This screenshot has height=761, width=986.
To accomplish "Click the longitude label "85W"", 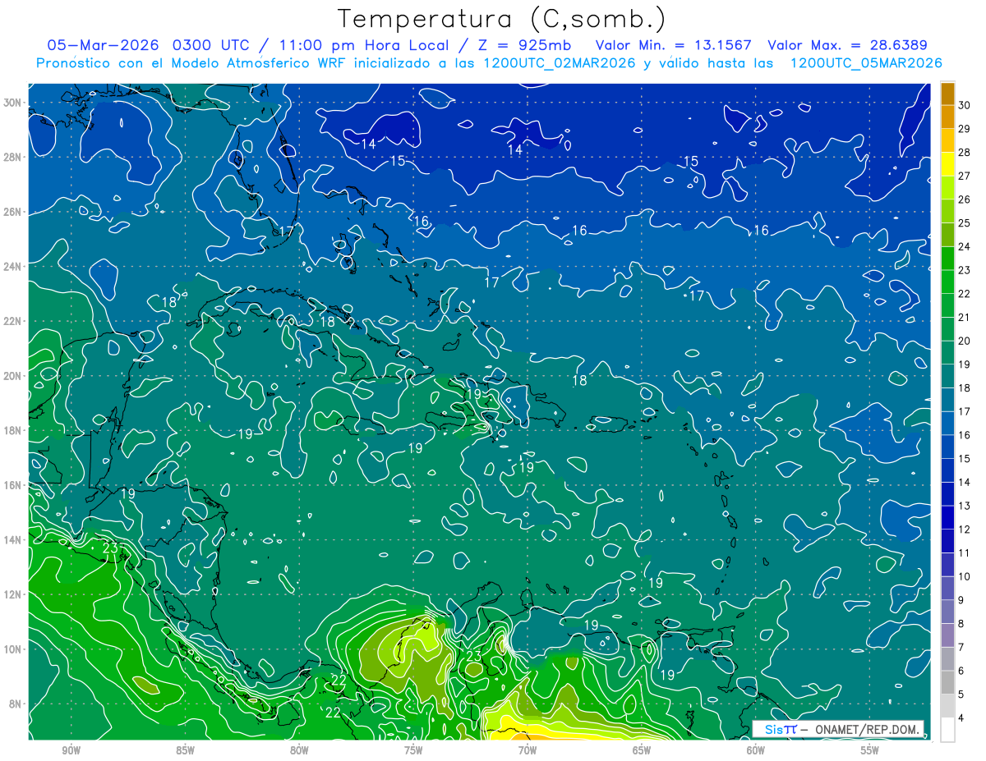I will coord(185,750).
